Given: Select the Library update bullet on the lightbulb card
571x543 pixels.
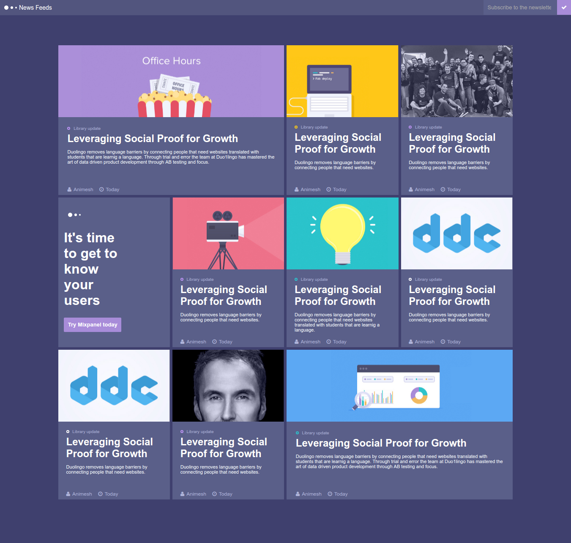Looking at the screenshot, I should coord(296,279).
